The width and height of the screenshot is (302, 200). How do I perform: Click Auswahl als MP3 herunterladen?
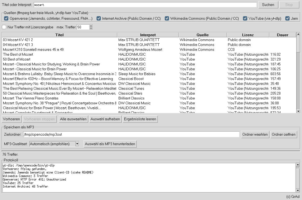(110, 144)
